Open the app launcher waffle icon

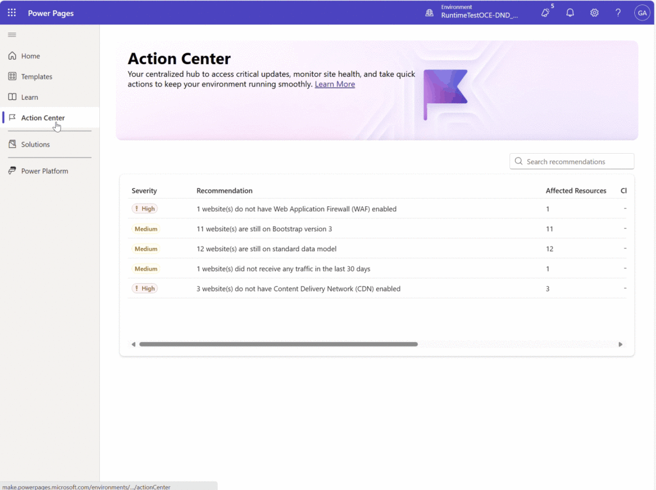click(x=12, y=13)
